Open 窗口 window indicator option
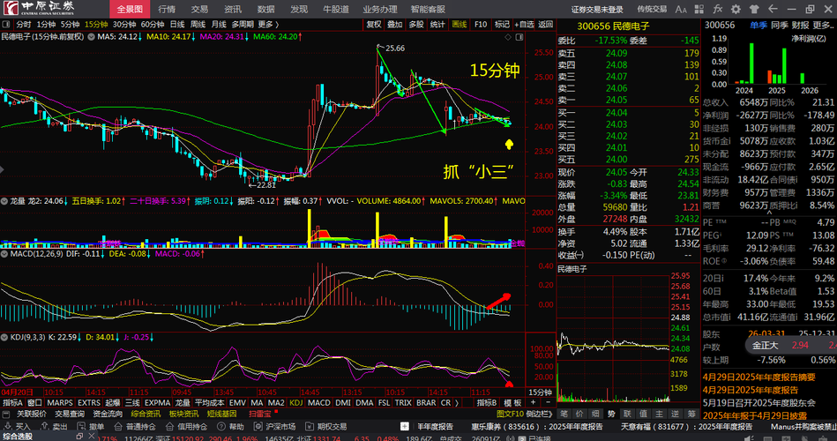The height and width of the screenshot is (441, 837). click(34, 402)
